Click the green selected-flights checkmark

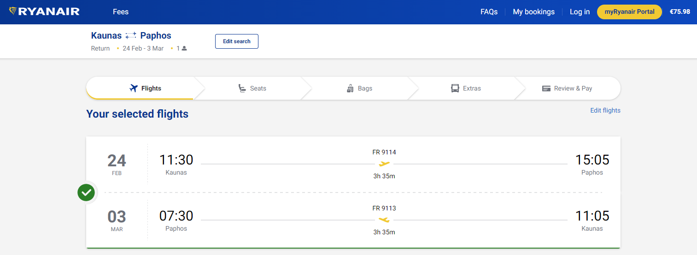click(86, 193)
